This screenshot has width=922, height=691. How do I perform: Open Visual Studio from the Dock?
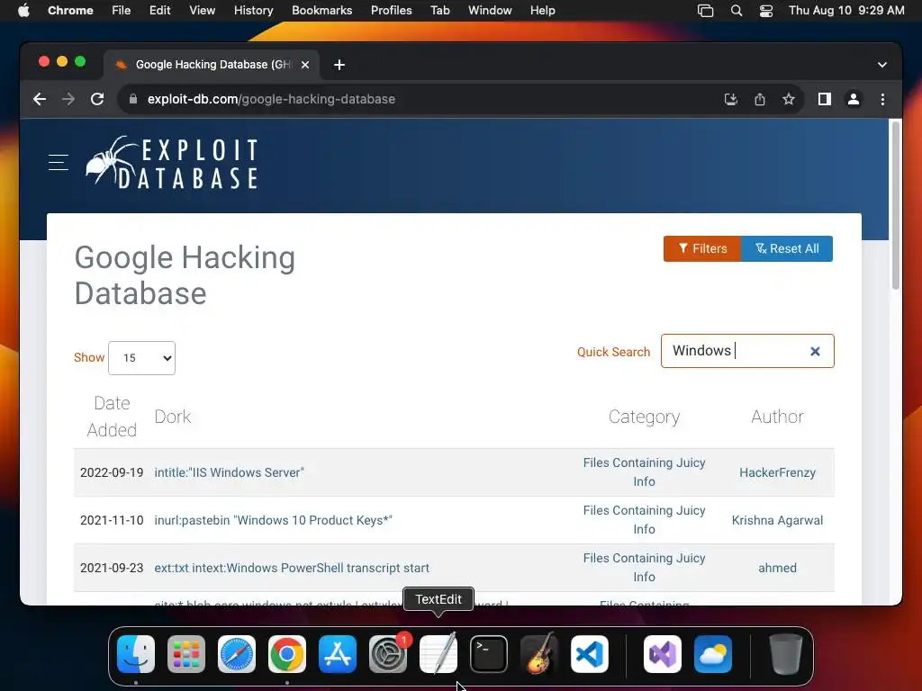tap(663, 654)
